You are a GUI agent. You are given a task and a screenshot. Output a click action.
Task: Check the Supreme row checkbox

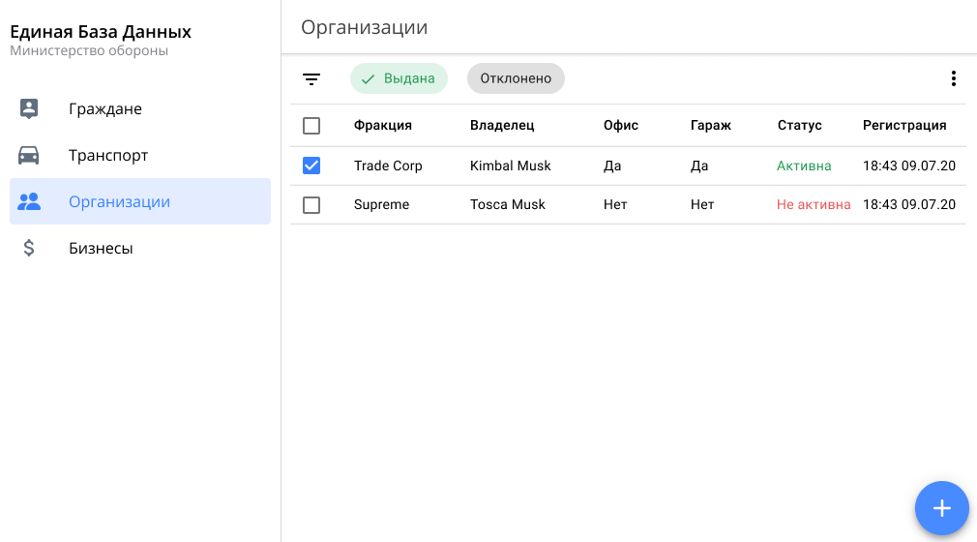point(311,204)
